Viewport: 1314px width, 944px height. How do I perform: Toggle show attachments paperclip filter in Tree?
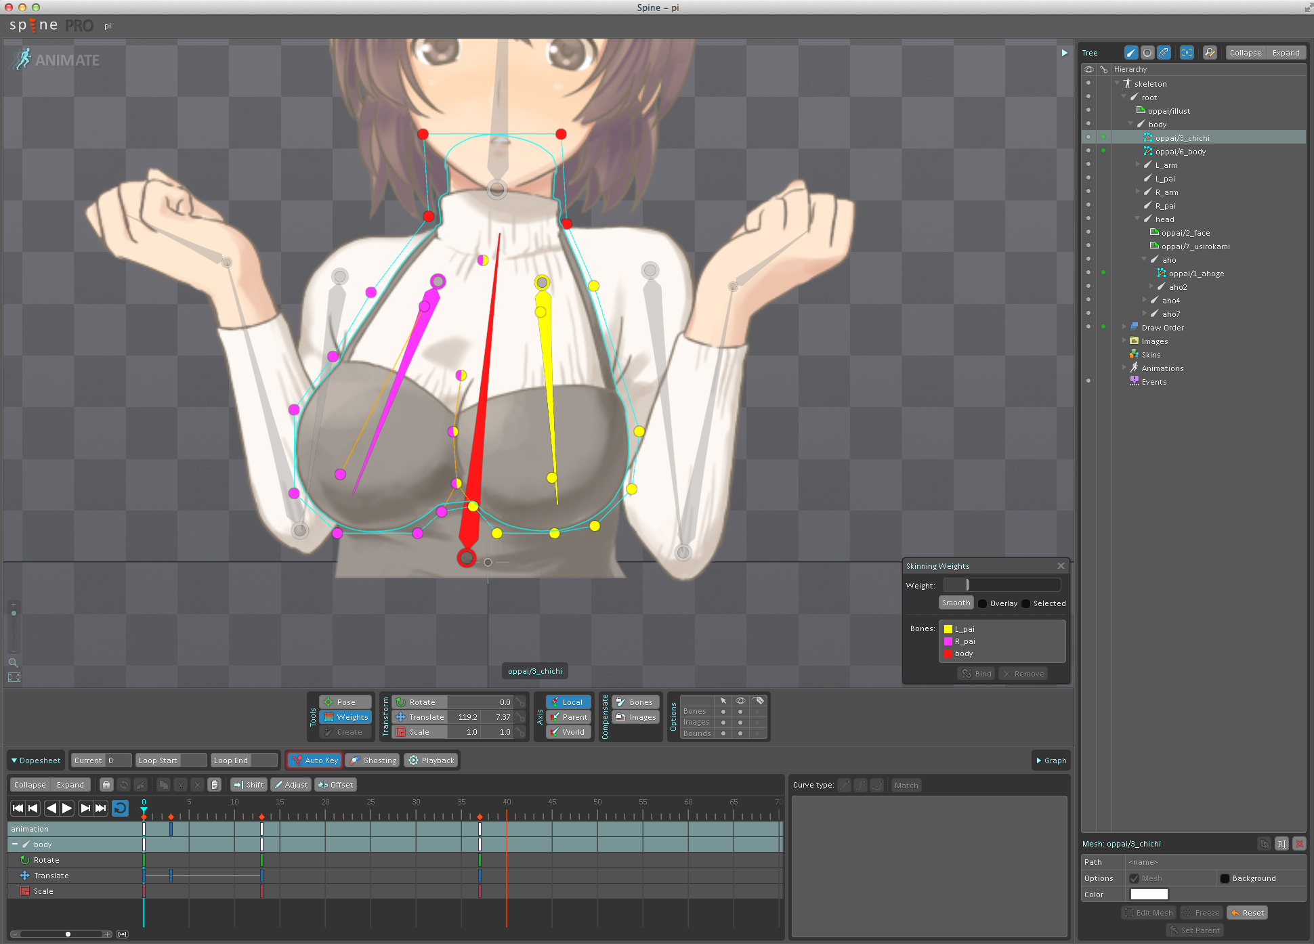[1164, 53]
